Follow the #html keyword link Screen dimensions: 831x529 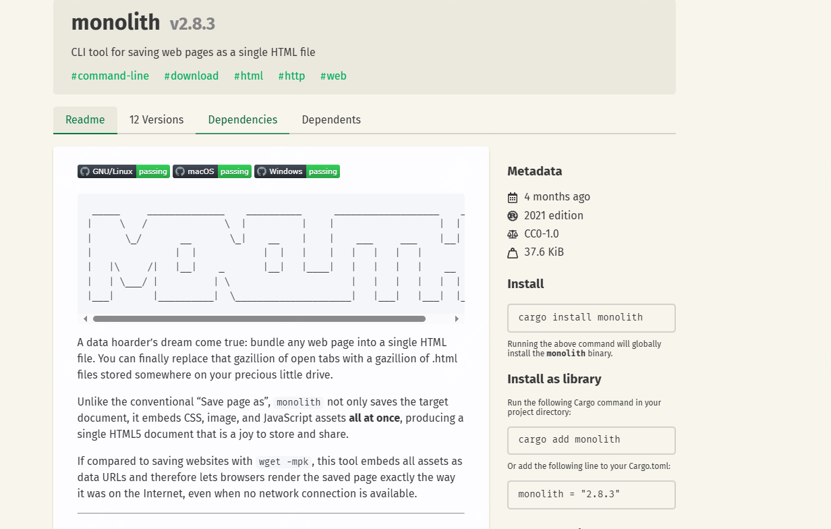(248, 76)
